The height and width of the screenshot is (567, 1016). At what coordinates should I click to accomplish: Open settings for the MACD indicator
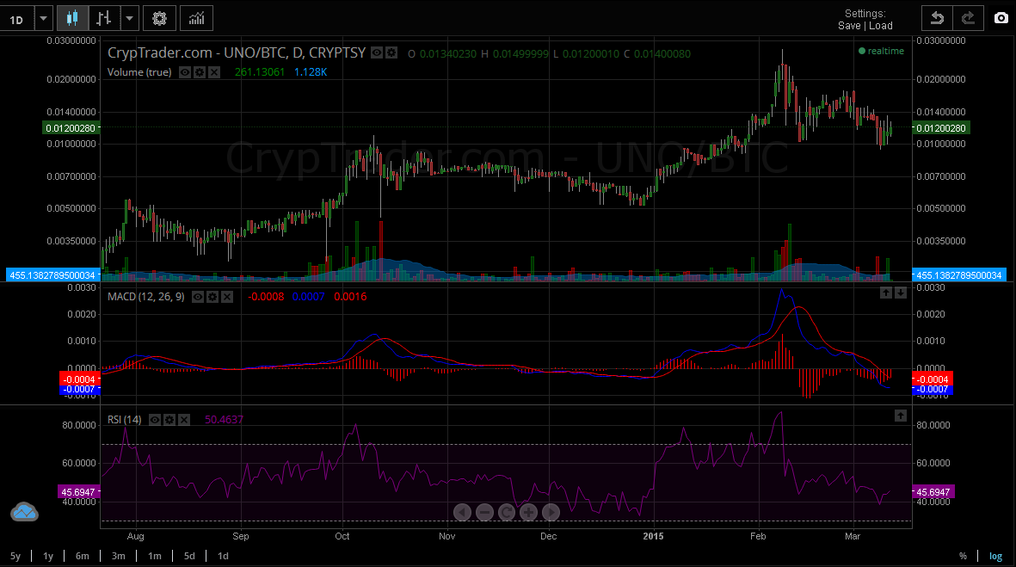tap(212, 297)
